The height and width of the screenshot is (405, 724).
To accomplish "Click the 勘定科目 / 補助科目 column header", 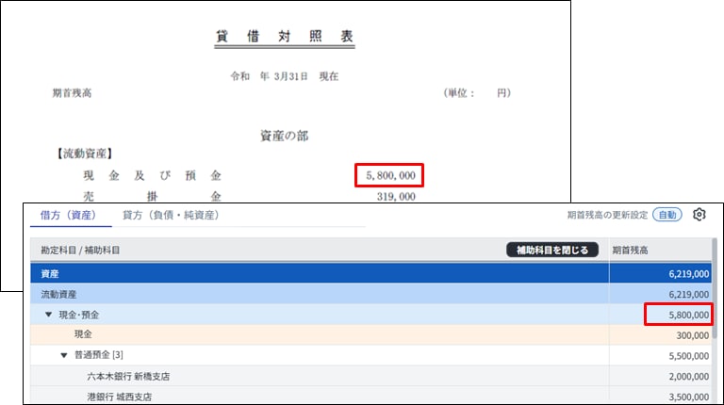I will tap(80, 250).
